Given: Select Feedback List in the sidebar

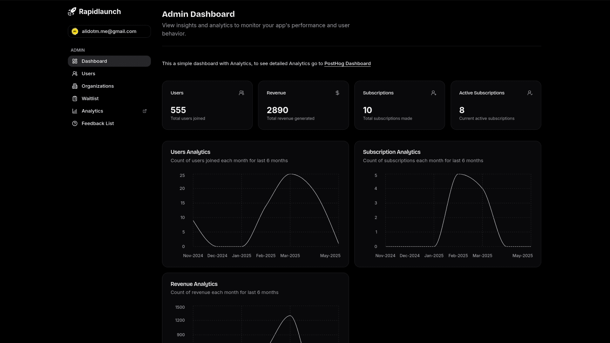Looking at the screenshot, I should [x=98, y=124].
